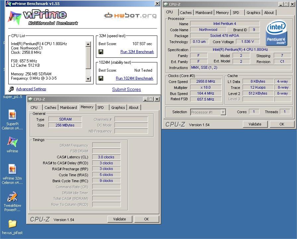This screenshot has width=297, height=239.
Task: Open Mainboard tab in the memory window
Action: click(x=68, y=108)
